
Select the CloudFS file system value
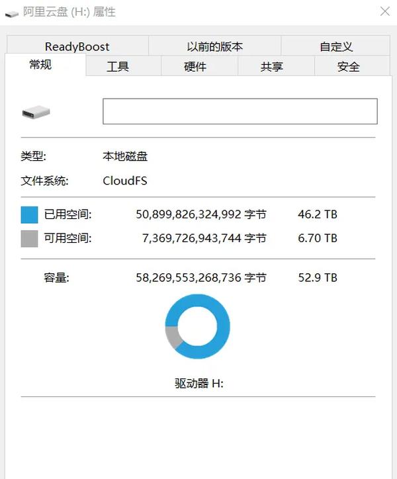[124, 181]
